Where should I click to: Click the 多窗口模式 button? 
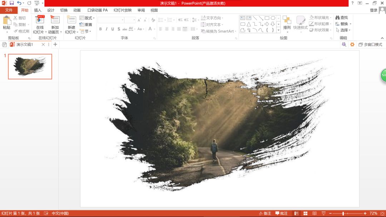(370, 45)
